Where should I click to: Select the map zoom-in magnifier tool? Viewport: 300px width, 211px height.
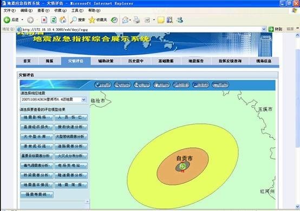pos(122,84)
